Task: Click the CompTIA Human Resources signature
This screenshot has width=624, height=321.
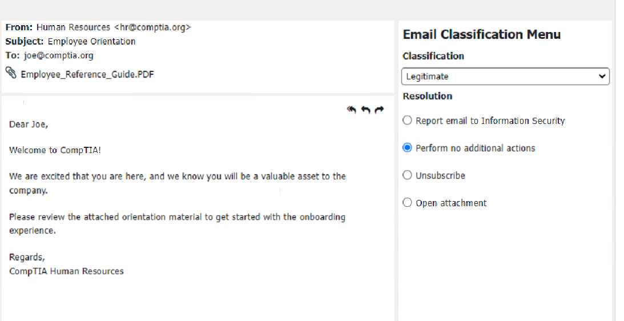Action: [x=66, y=271]
